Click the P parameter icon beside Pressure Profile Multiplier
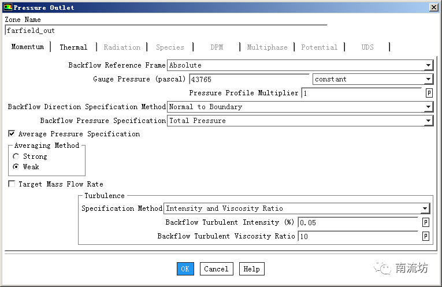 [x=429, y=93]
